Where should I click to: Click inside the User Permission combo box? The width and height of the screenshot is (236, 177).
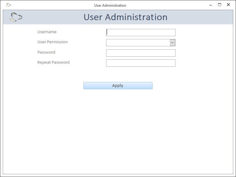click(x=138, y=43)
